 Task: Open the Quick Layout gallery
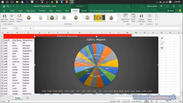pyautogui.click(x=12, y=18)
